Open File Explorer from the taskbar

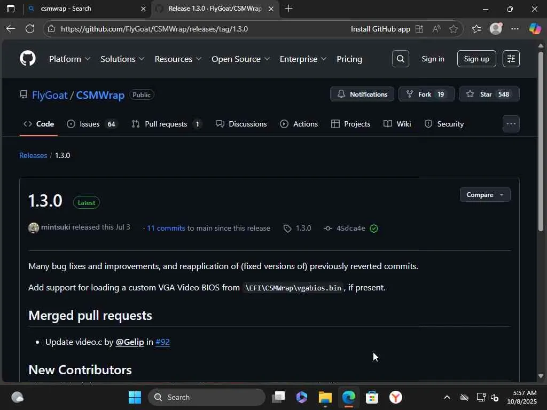325,397
